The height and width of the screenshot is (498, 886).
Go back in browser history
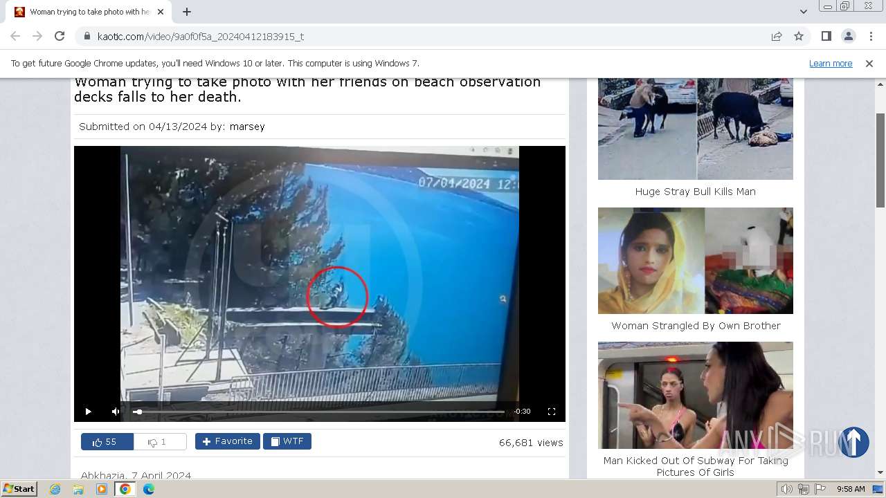tap(15, 36)
